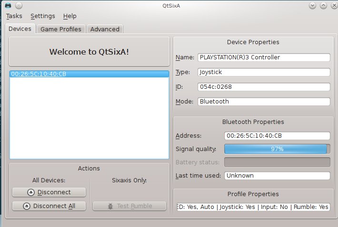
Task: Close the QtSixA window
Action: 332,5
